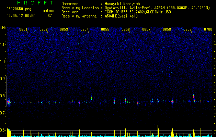Click the 0.7 kHz frequency label
Viewport: 216px width, 137px height.
[x=3, y=113]
